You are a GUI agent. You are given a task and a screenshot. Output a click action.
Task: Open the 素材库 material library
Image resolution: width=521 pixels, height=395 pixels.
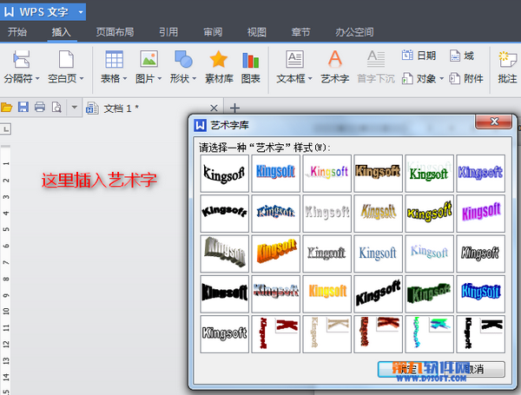pos(219,67)
